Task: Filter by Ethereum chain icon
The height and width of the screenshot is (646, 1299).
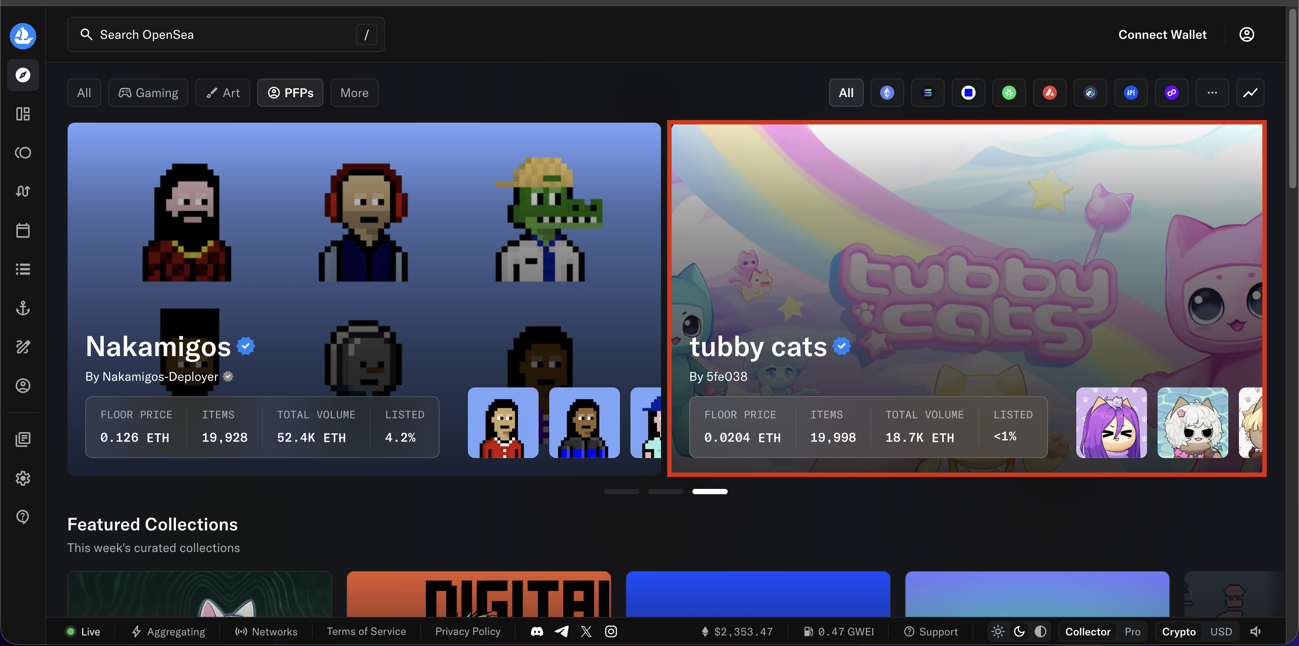Action: 887,93
